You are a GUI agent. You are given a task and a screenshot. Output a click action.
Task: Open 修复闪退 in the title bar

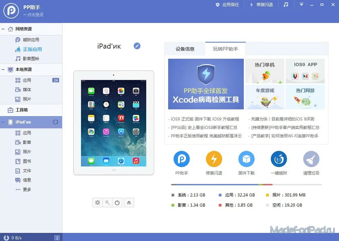(x=261, y=4)
